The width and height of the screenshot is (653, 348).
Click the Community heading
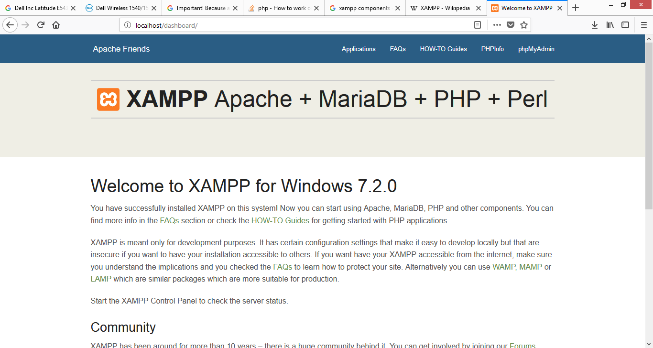(x=123, y=327)
